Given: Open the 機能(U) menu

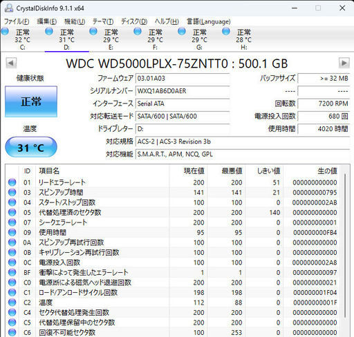Looking at the screenshot, I should point(75,21).
